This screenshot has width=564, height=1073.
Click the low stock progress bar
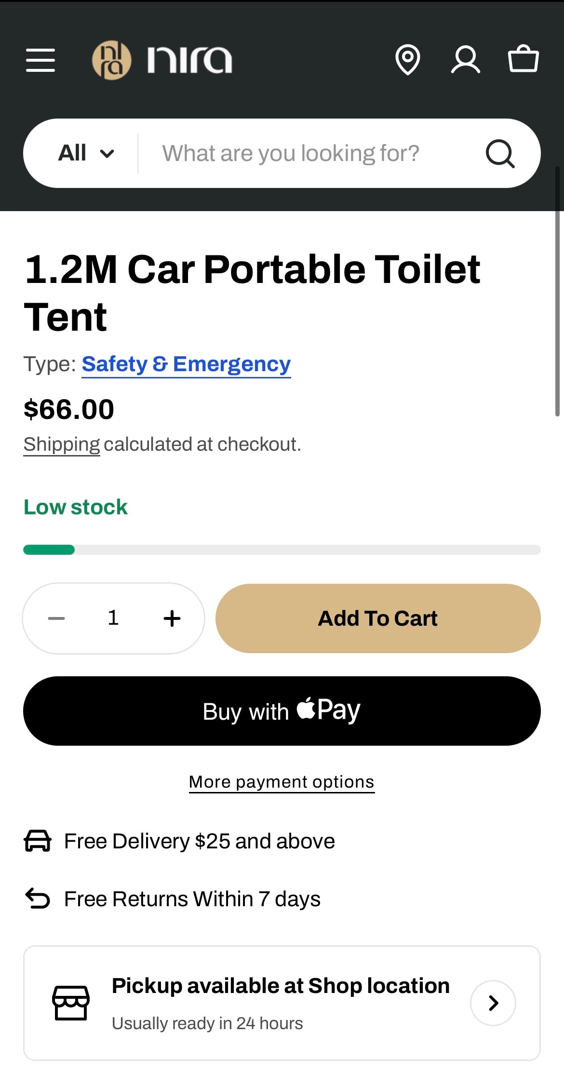(282, 550)
